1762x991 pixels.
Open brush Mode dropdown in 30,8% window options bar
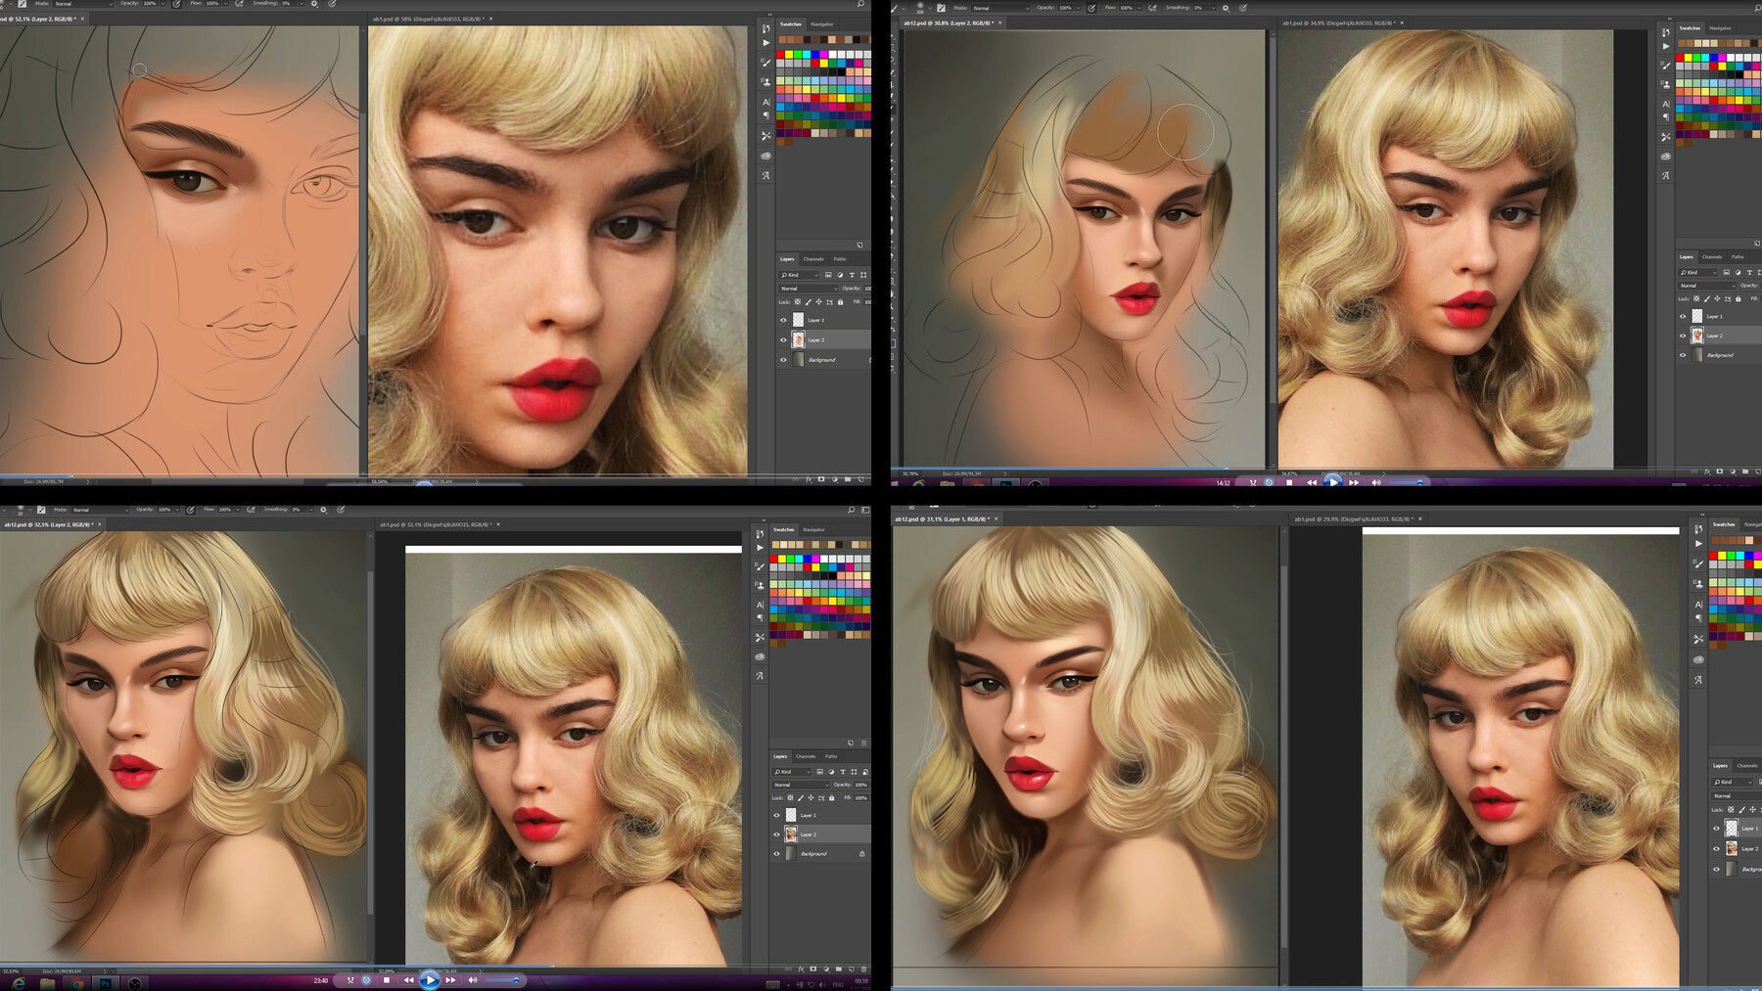[x=1000, y=8]
